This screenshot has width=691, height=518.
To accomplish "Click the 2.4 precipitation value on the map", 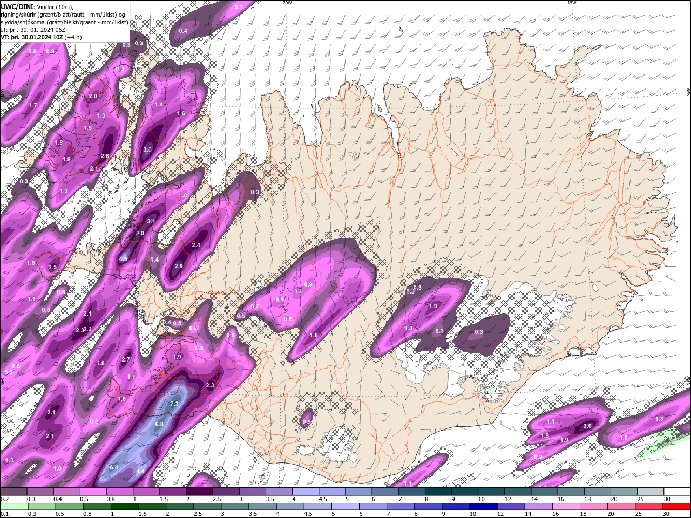I will [196, 245].
